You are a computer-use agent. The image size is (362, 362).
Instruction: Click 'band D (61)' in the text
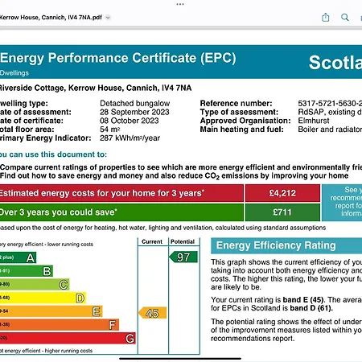tap(311, 308)
